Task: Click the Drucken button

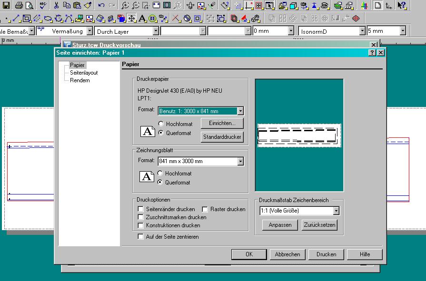Action: [327, 254]
